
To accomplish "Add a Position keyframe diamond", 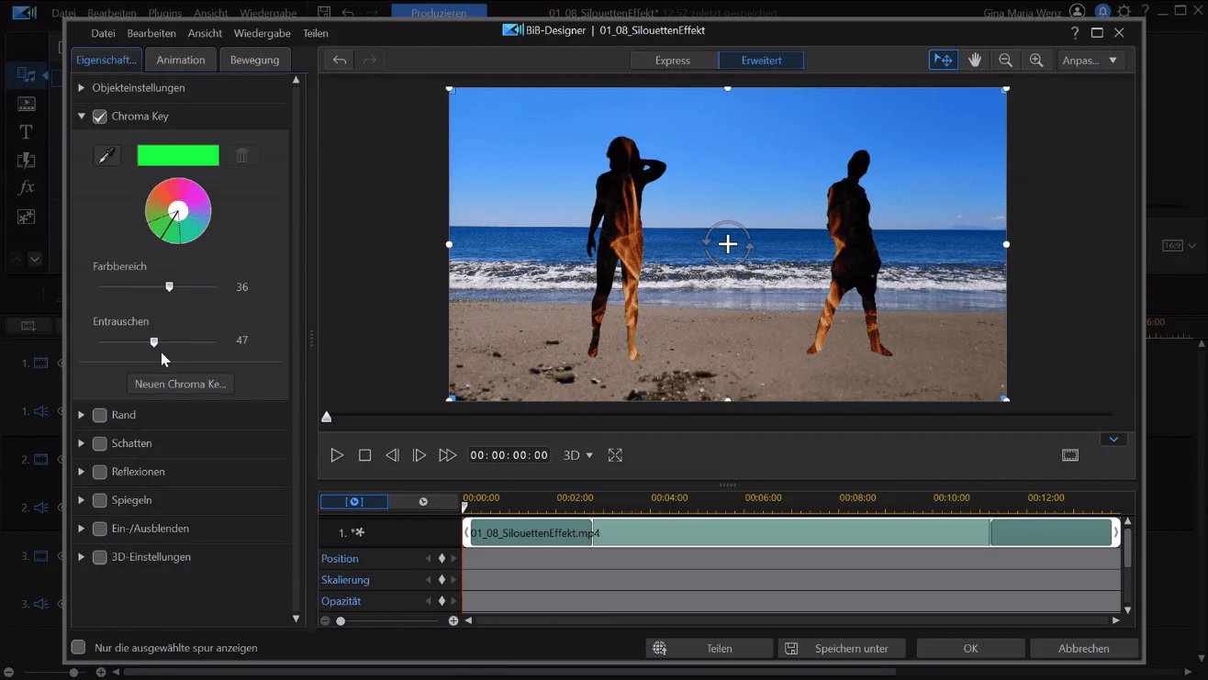I will [442, 558].
